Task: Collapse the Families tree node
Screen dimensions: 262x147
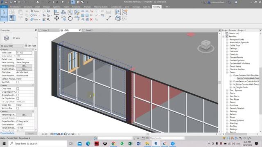Action: click(224, 36)
